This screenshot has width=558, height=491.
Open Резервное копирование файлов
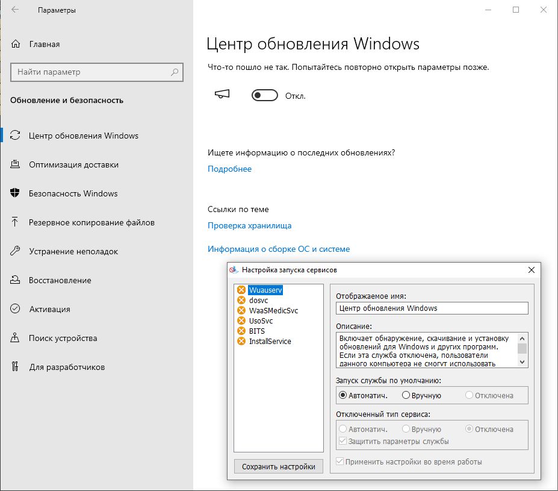pyautogui.click(x=91, y=222)
